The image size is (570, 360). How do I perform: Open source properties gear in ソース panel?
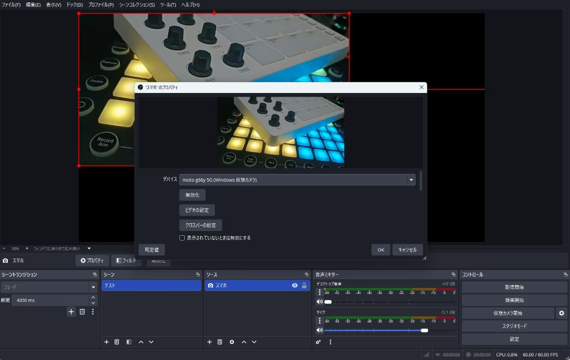(232, 342)
